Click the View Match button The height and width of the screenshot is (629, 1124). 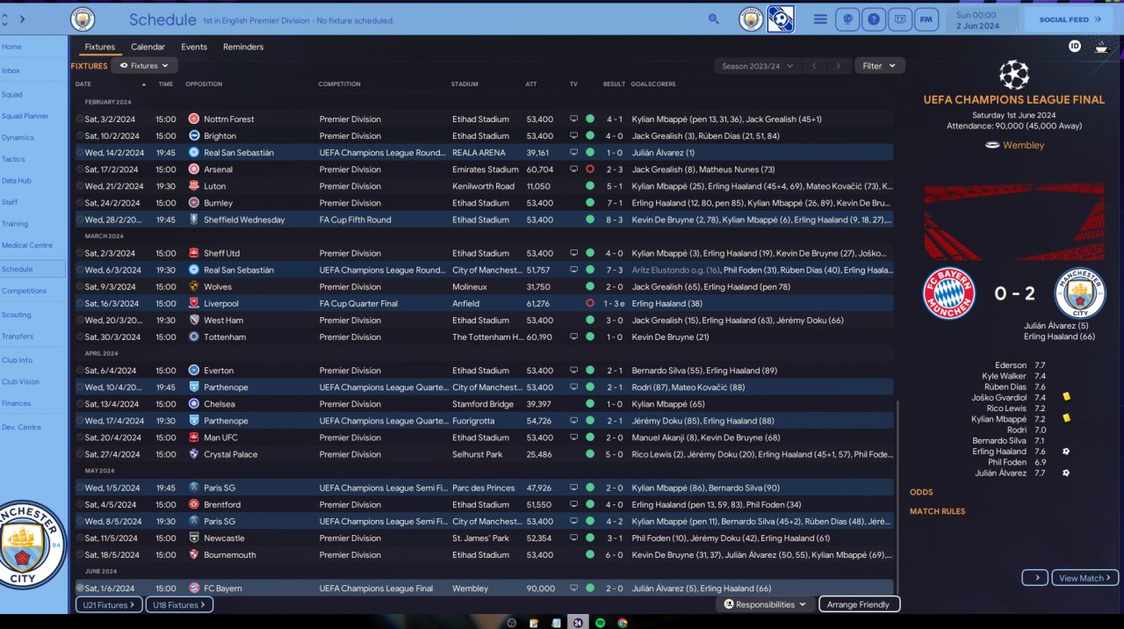(1085, 578)
